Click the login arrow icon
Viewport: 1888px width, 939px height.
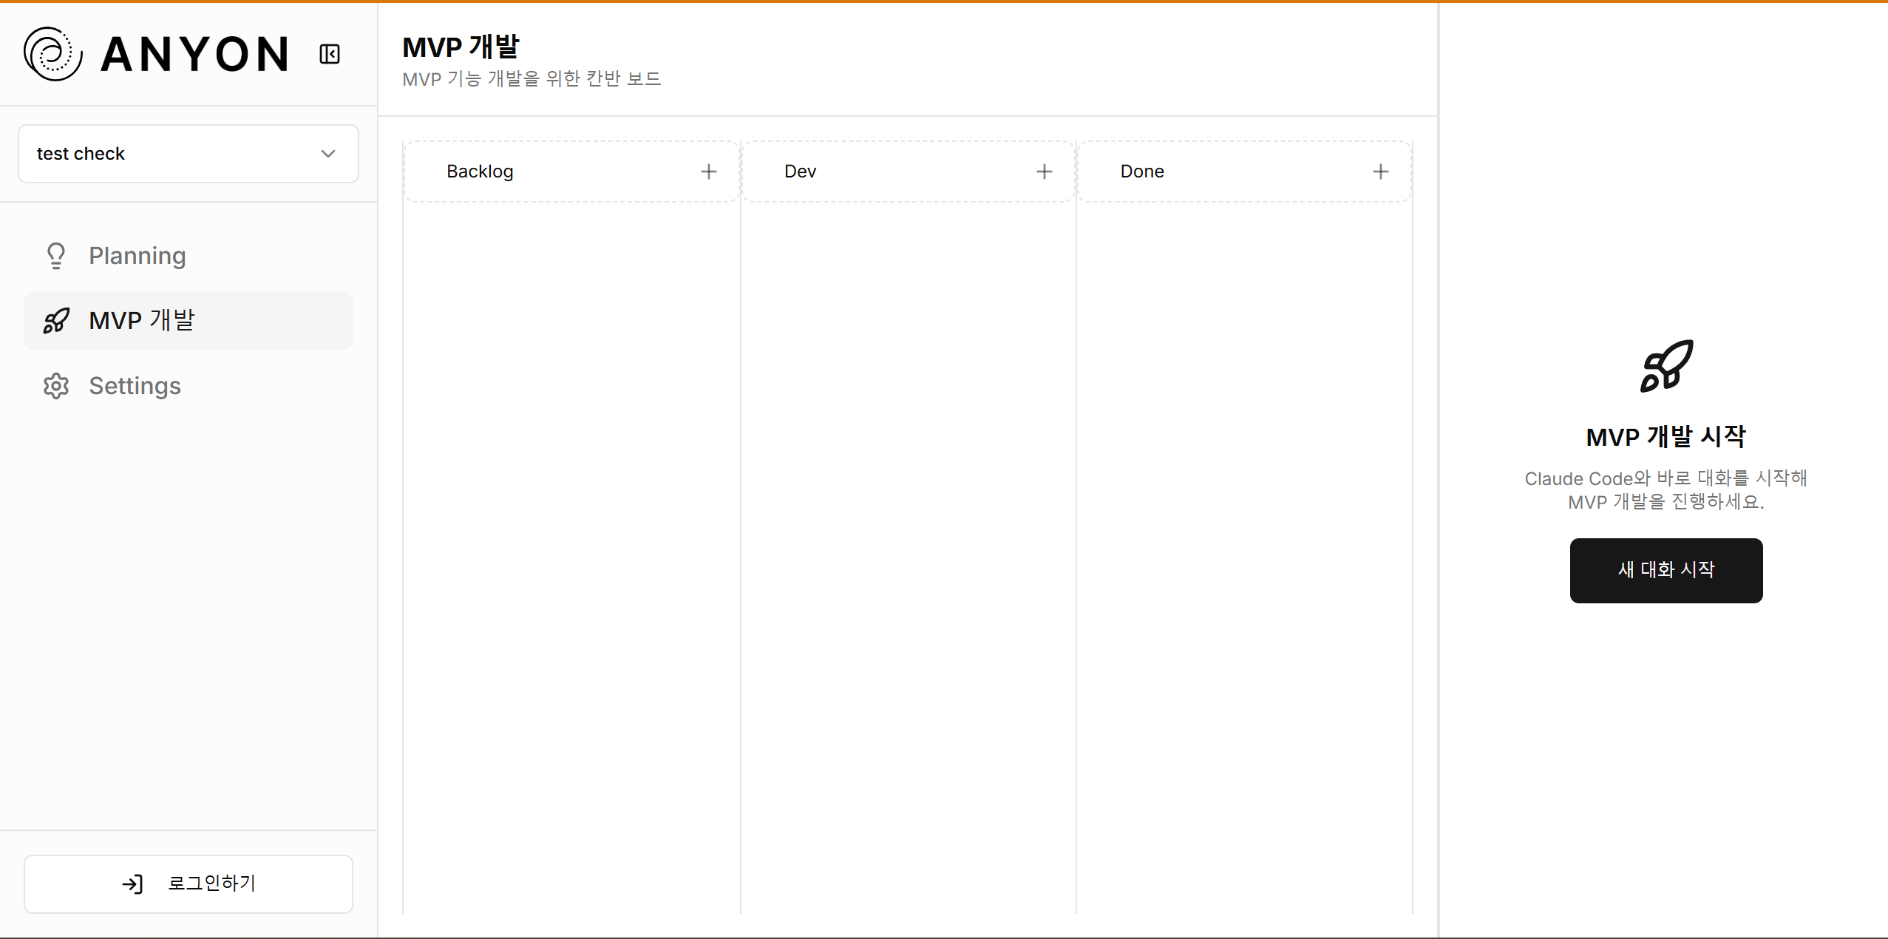click(132, 884)
